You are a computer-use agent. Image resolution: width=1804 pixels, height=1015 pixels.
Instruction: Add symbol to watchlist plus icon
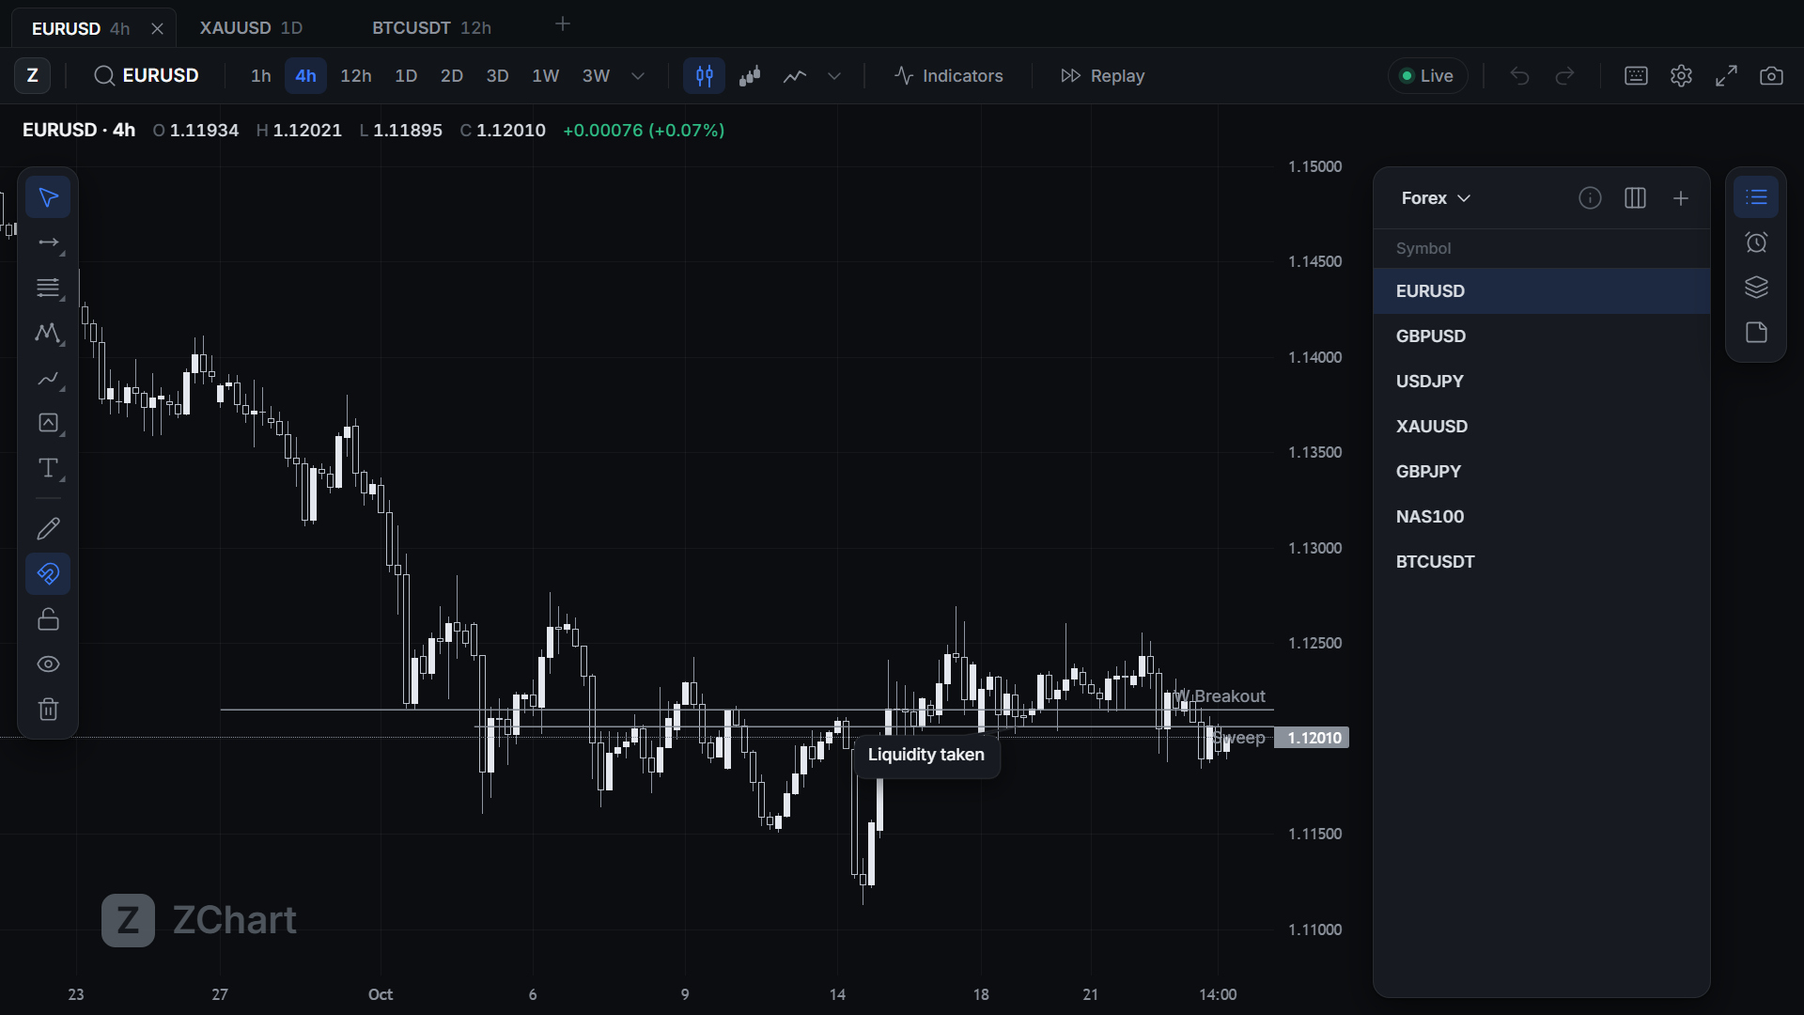point(1681,198)
